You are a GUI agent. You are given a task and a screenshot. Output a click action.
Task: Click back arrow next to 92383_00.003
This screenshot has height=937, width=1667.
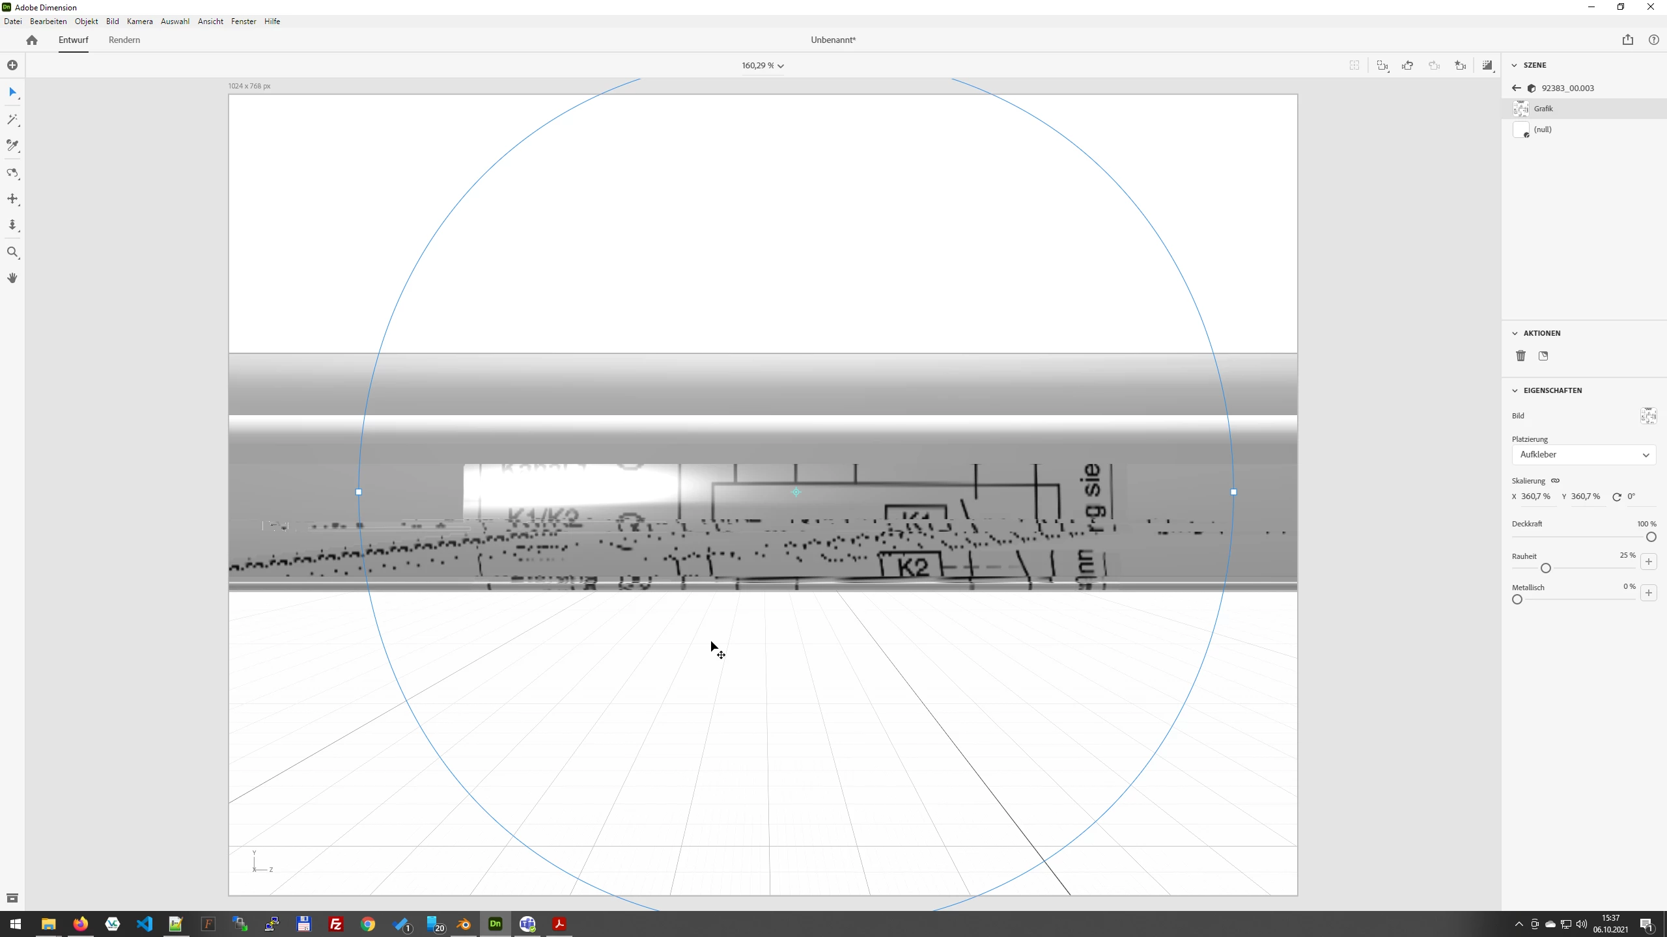point(1517,88)
